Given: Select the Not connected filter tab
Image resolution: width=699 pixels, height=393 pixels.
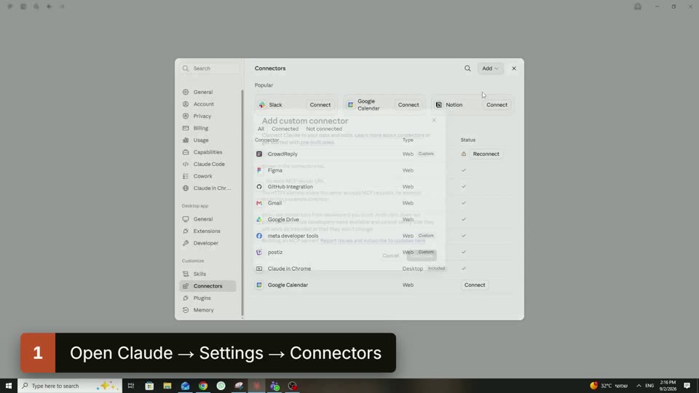Looking at the screenshot, I should click(324, 129).
